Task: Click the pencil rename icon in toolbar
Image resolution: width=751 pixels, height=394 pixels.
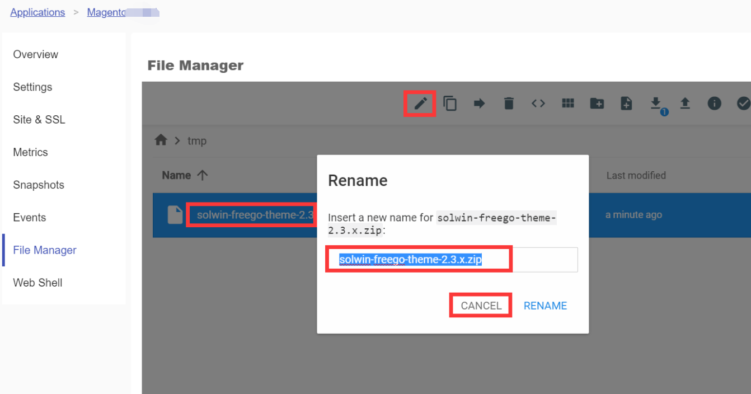Action: (x=420, y=104)
